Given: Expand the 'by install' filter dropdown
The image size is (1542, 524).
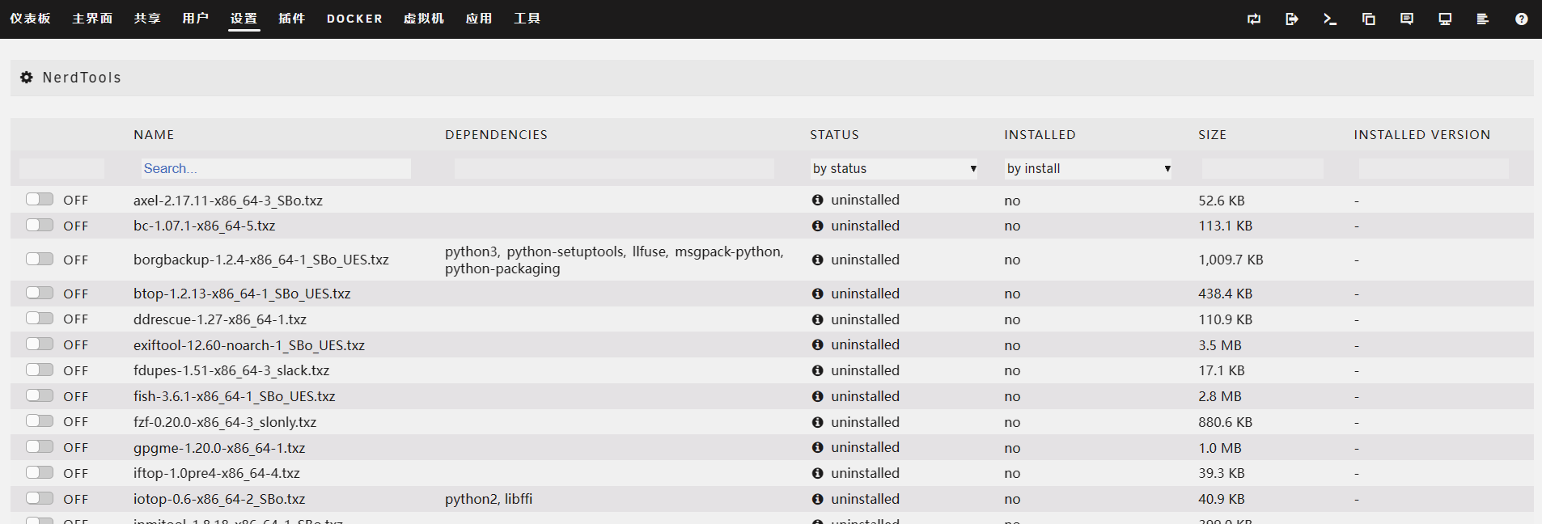Looking at the screenshot, I should 1088,168.
